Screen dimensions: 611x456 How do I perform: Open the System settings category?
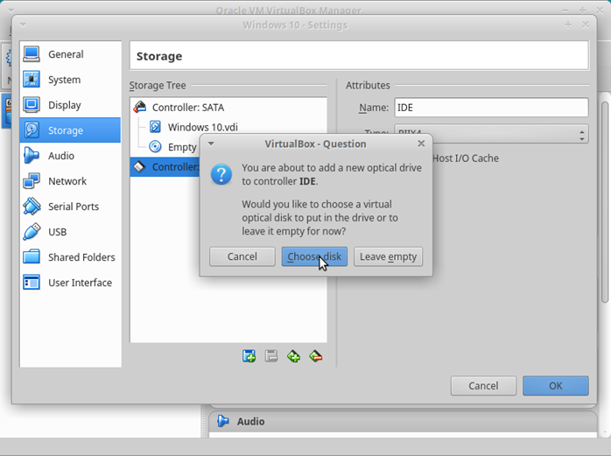(70, 80)
